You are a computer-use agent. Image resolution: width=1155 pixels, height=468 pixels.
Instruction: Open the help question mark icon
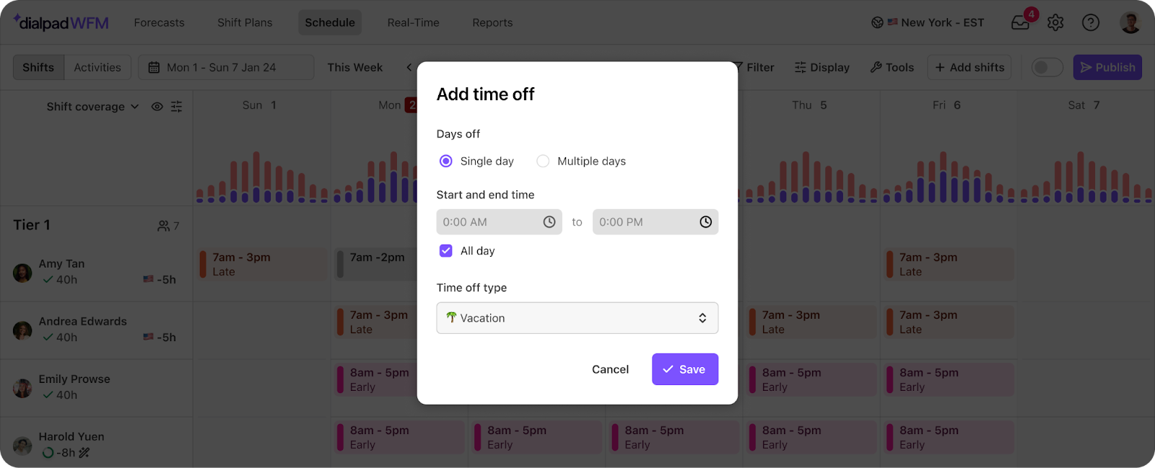click(x=1091, y=22)
